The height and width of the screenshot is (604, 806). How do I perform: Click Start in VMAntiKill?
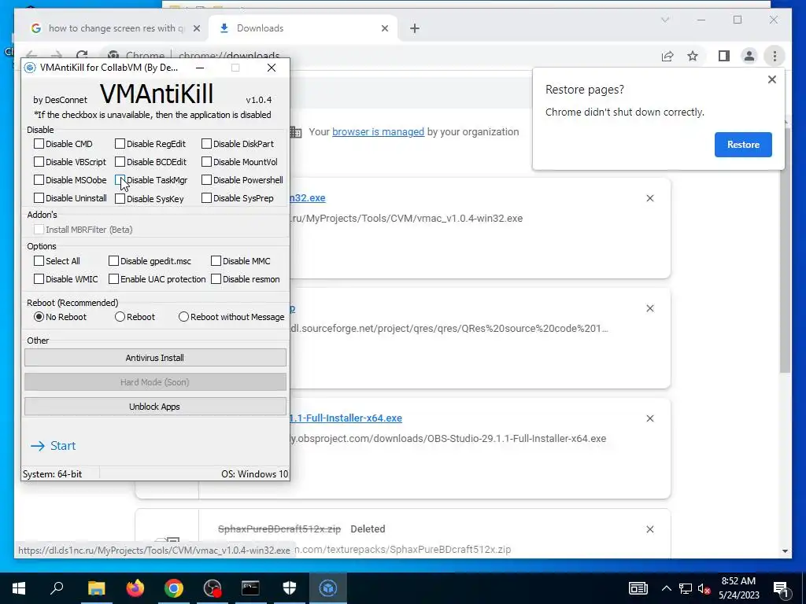[x=53, y=446]
